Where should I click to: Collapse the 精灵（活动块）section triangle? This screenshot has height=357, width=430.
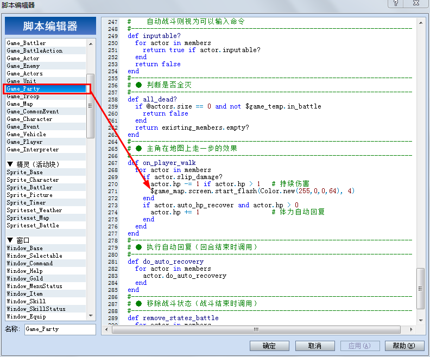point(10,164)
